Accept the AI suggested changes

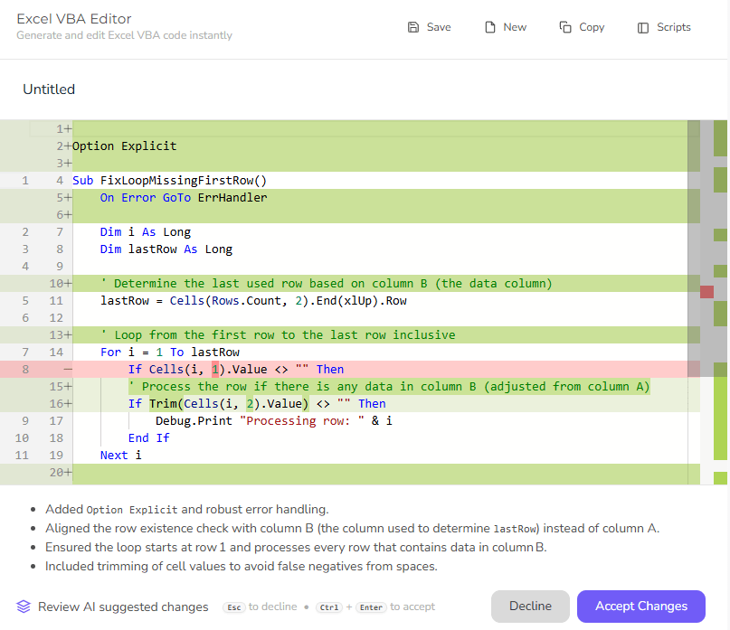pyautogui.click(x=640, y=606)
